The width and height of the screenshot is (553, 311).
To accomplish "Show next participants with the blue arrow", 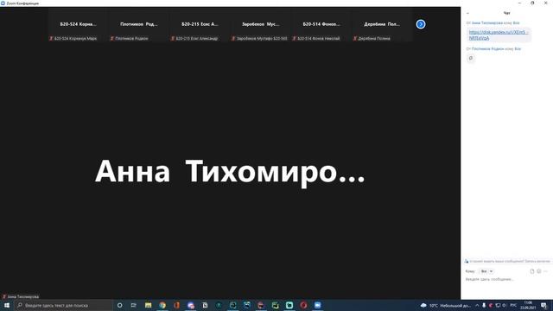I will [x=421, y=24].
